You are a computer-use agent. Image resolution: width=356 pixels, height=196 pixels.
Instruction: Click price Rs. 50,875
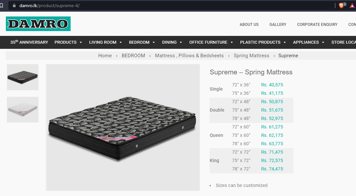272,102
